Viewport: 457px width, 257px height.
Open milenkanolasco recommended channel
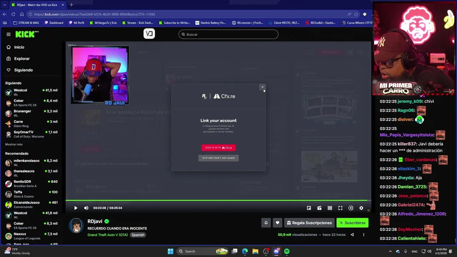pyautogui.click(x=31, y=163)
